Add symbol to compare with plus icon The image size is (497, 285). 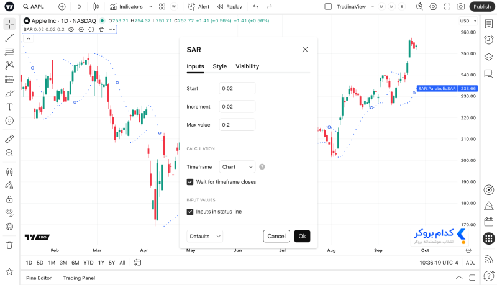click(62, 7)
